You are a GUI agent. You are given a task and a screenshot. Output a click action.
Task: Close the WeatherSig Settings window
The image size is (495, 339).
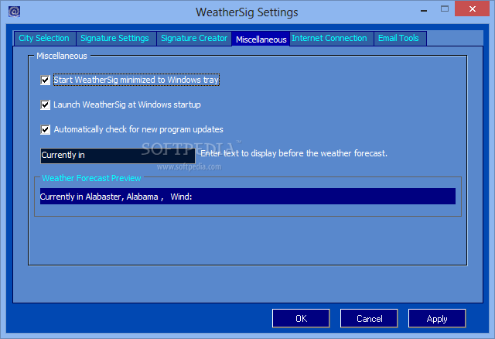coord(472,9)
